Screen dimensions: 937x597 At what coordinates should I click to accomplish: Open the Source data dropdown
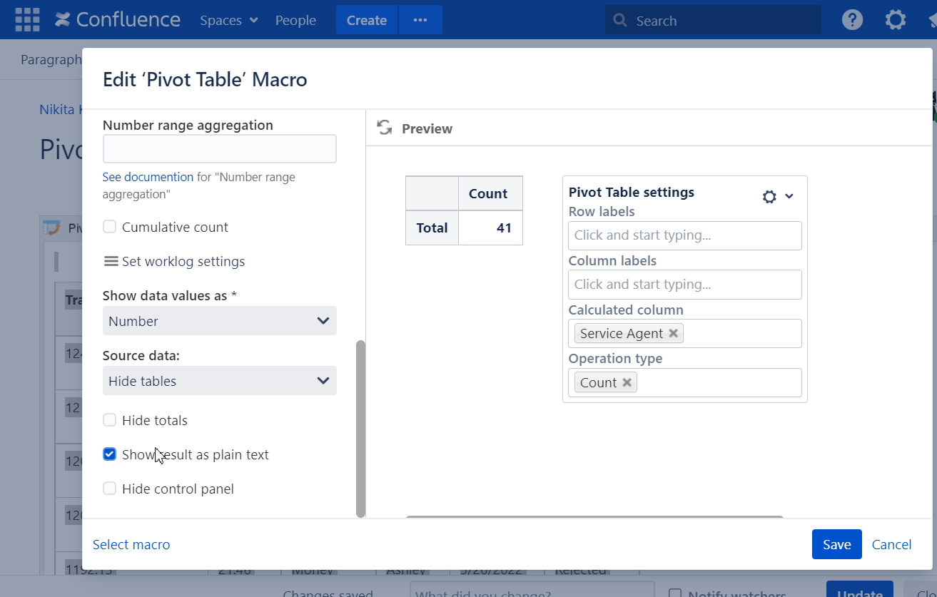[x=219, y=380]
